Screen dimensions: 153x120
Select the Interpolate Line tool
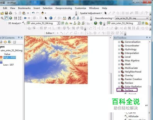(x=79, y=23)
